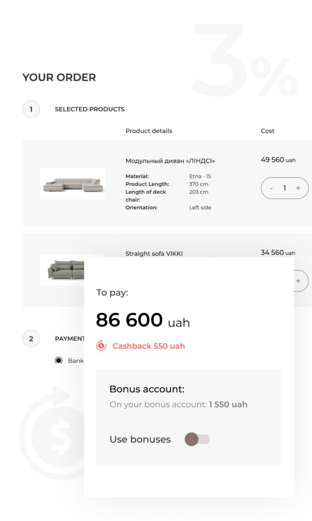Click the step 2 circle badge
Viewport: 312px width, 521px height.
click(x=31, y=338)
